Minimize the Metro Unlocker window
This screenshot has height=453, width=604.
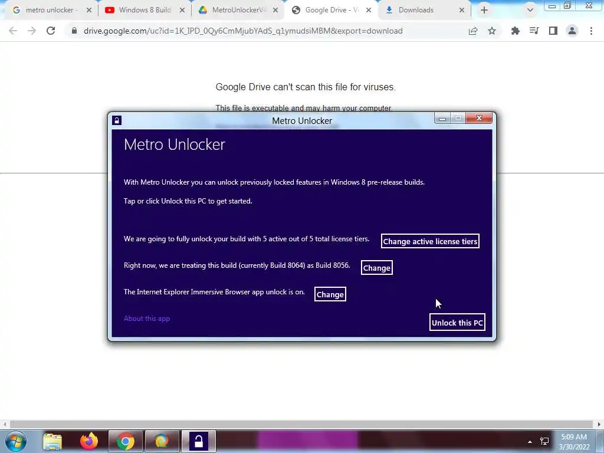click(x=442, y=119)
